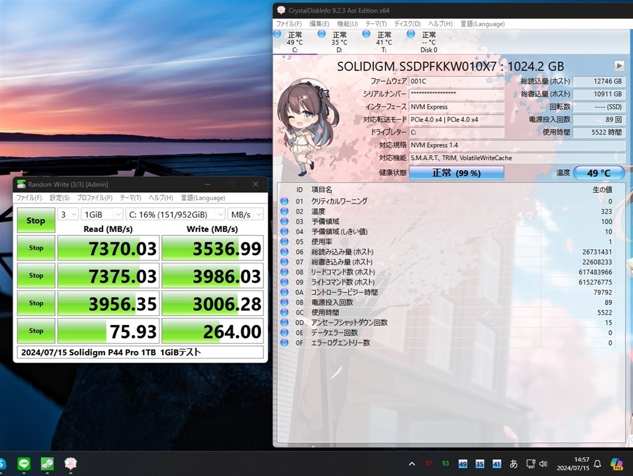Screen dimensions: 633x476
Task: Click status icon for 05 使用率 row
Action: pyautogui.click(x=284, y=242)
